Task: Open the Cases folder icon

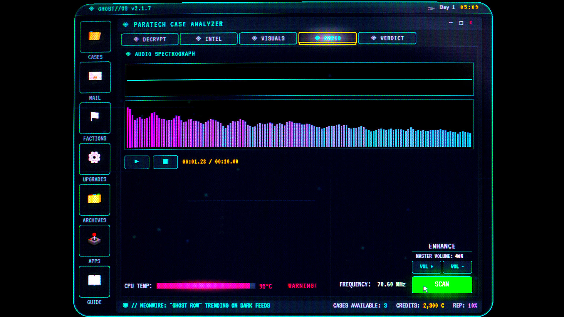Action: pos(95,36)
